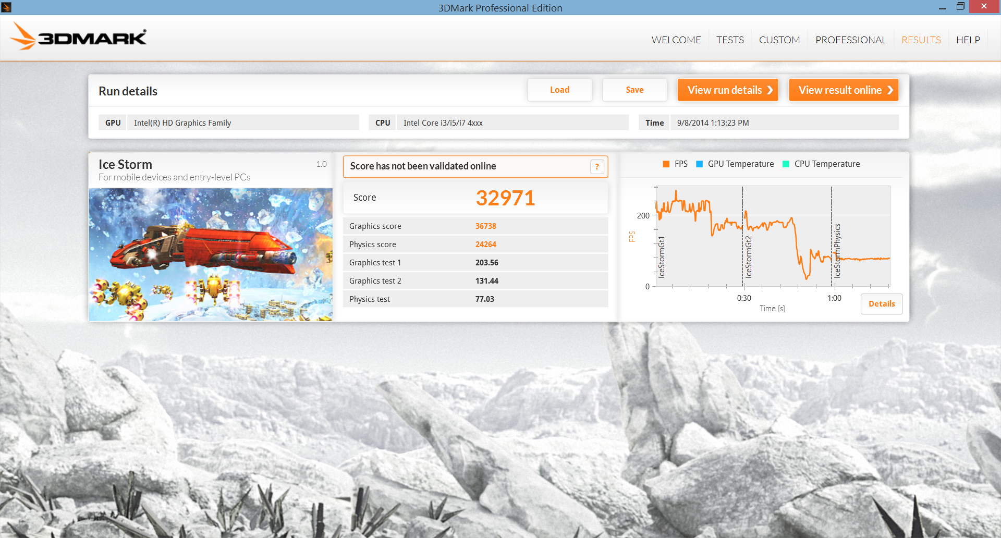The height and width of the screenshot is (538, 1001).
Task: Click Graphics score value 36738
Action: (x=486, y=226)
